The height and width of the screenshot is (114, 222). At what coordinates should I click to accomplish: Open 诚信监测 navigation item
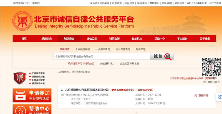point(114,39)
